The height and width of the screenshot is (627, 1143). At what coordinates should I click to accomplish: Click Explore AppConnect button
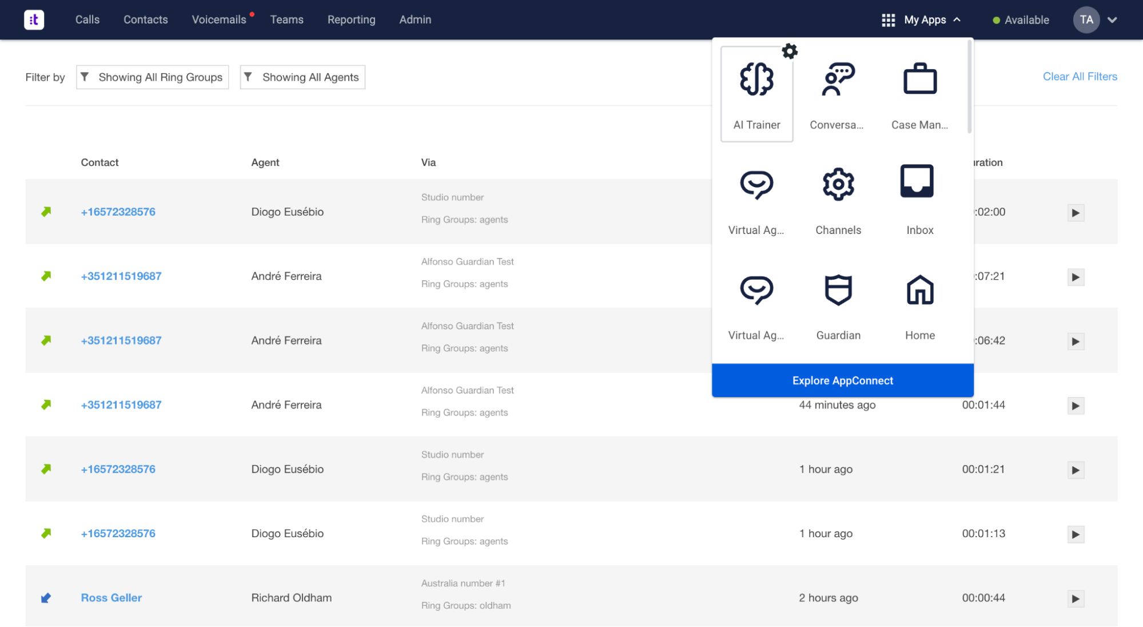842,380
